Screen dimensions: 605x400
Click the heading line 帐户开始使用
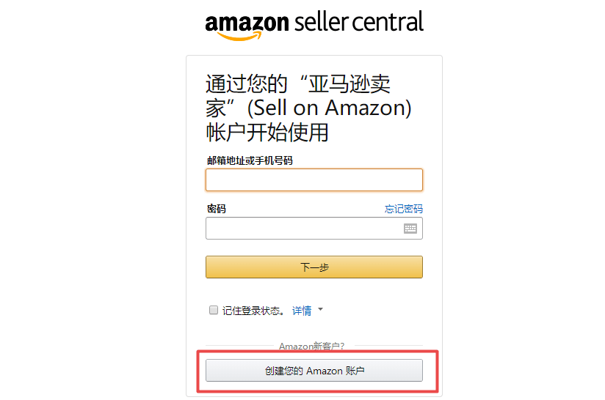coord(267,133)
